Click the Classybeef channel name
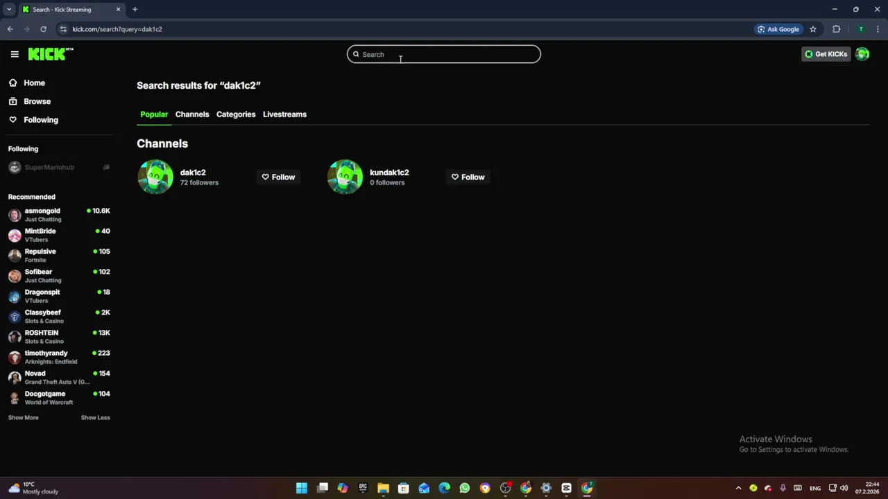The image size is (888, 499). 43,313
